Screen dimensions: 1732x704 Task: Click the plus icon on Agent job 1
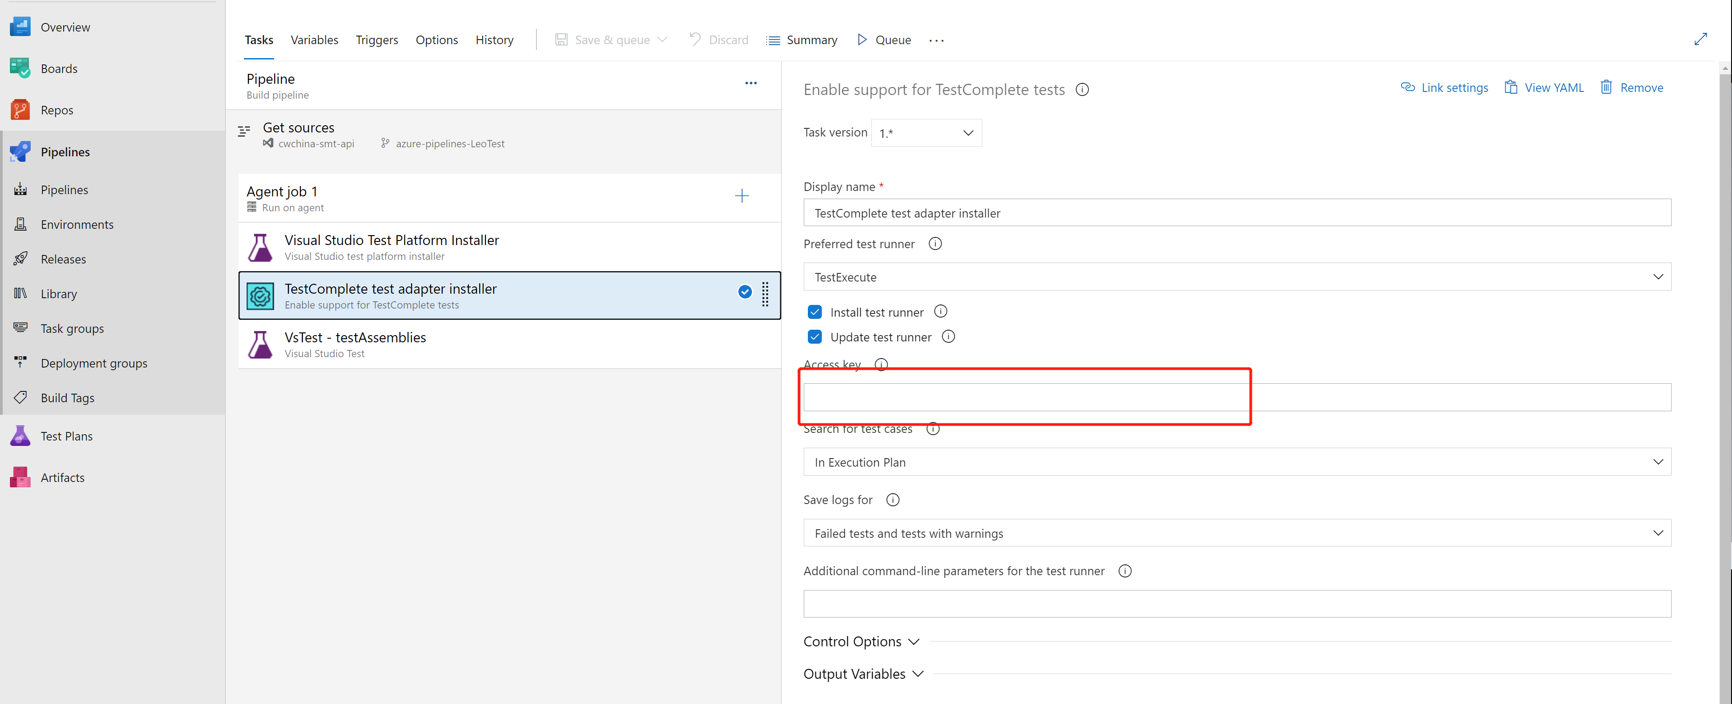pyautogui.click(x=742, y=196)
